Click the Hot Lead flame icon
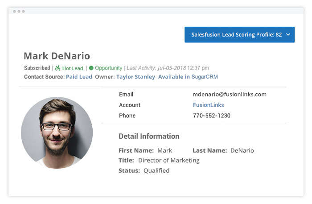Screen dimensions: 312x204 (x=57, y=68)
